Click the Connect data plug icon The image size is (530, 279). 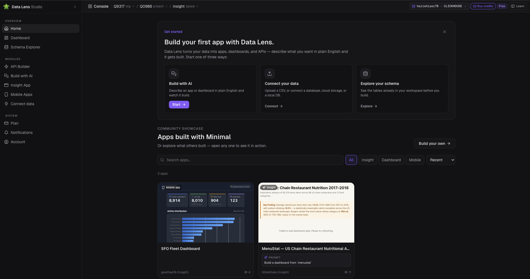click(6, 104)
